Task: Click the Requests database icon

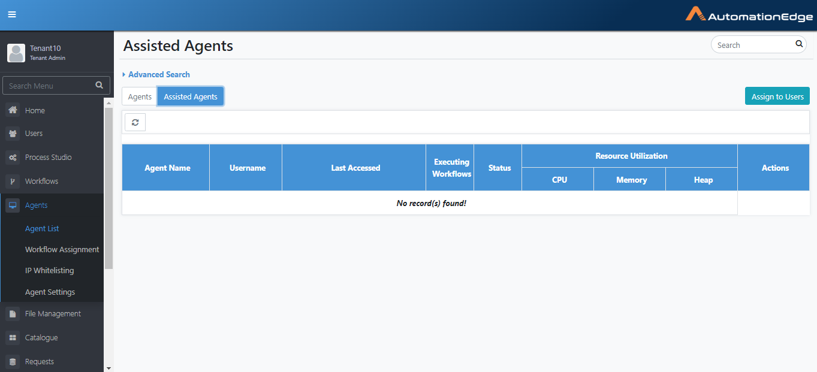Action: (13, 361)
